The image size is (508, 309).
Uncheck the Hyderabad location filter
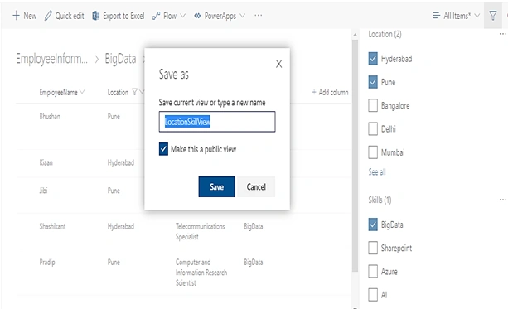tap(373, 59)
